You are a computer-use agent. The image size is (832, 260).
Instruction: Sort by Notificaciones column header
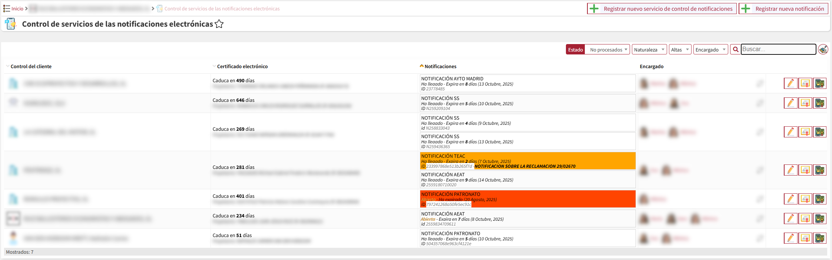440,67
